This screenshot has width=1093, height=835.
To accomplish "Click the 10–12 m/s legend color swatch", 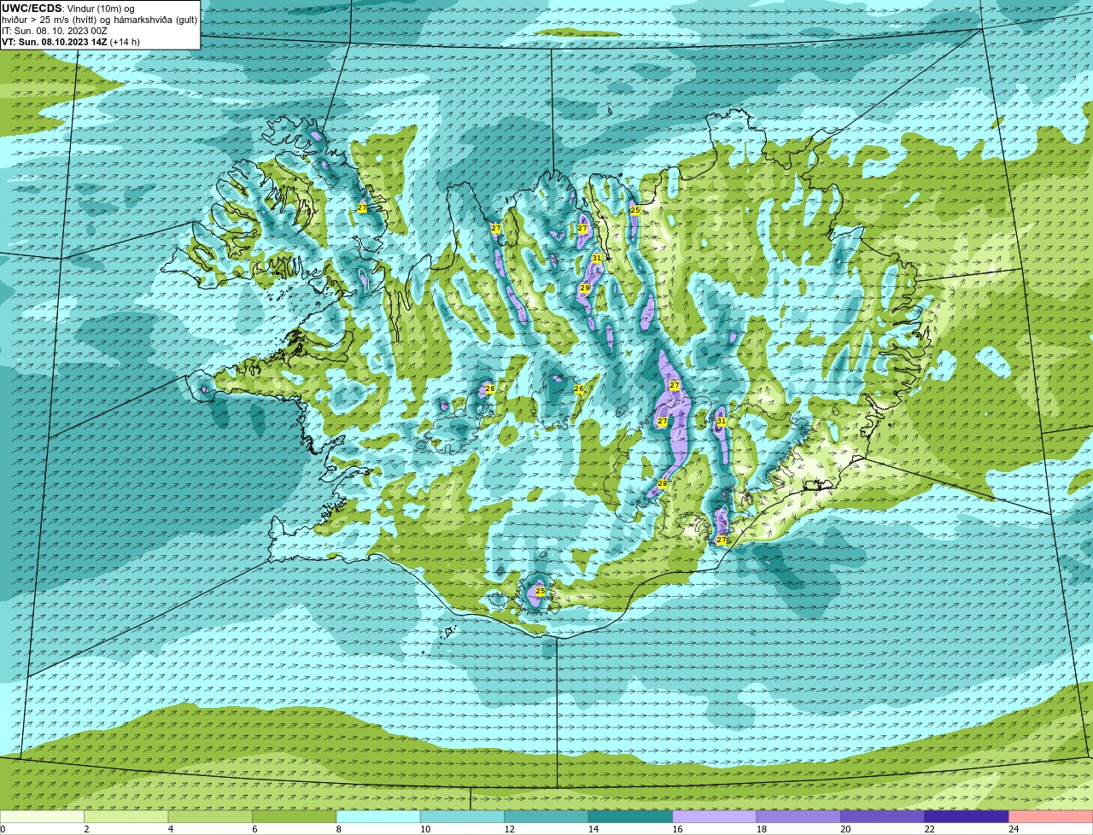I will 463,816.
